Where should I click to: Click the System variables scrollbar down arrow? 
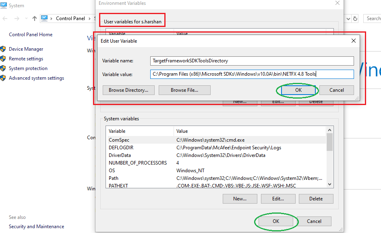[330, 183]
